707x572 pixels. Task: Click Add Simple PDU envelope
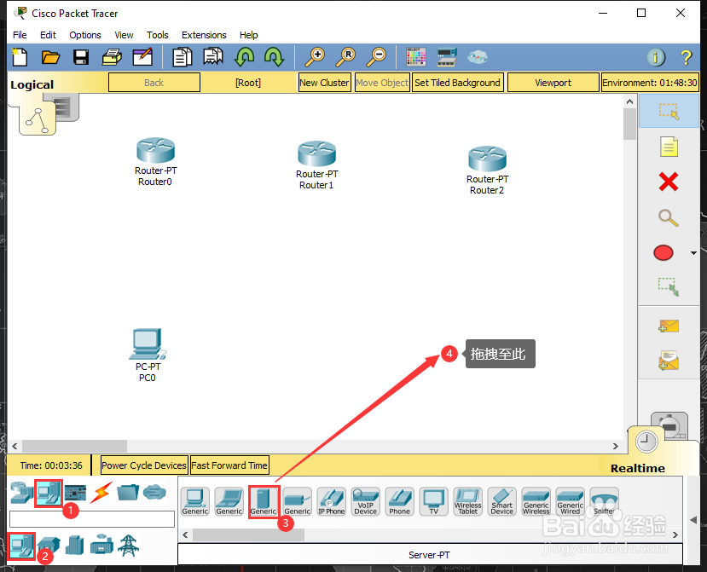(669, 326)
